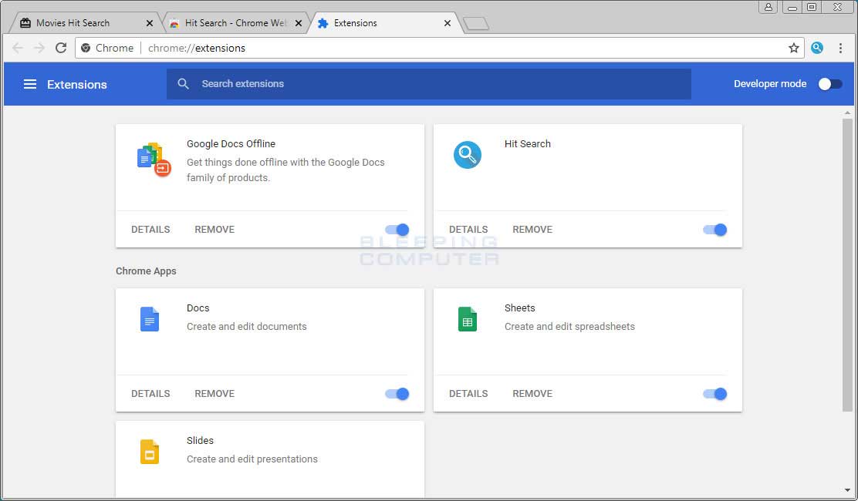Click the vertical scrollbar thumb
The width and height of the screenshot is (858, 501).
848,264
